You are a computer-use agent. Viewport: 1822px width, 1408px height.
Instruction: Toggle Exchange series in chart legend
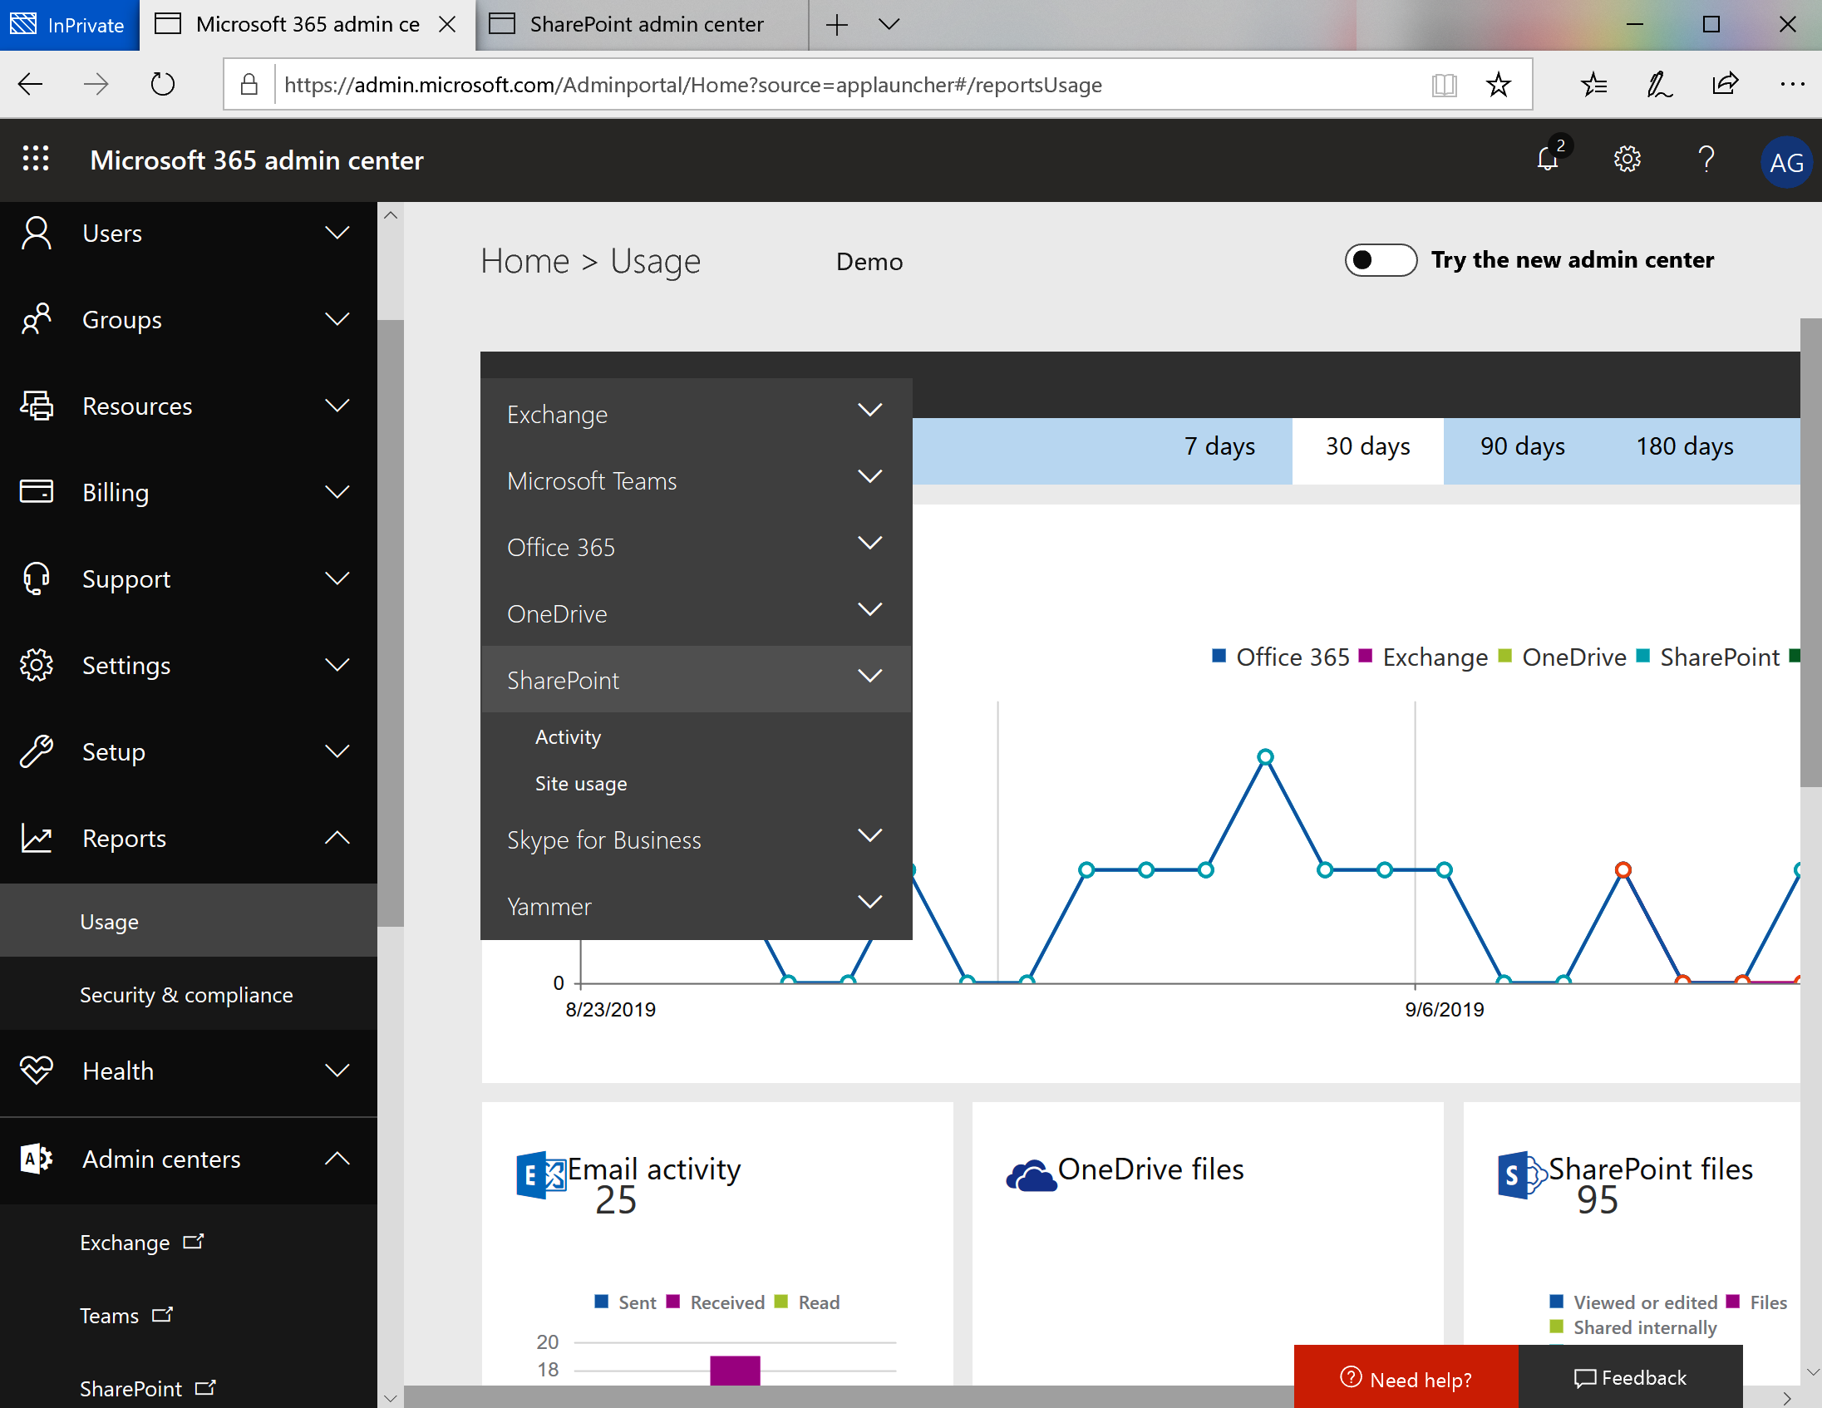(x=1423, y=657)
